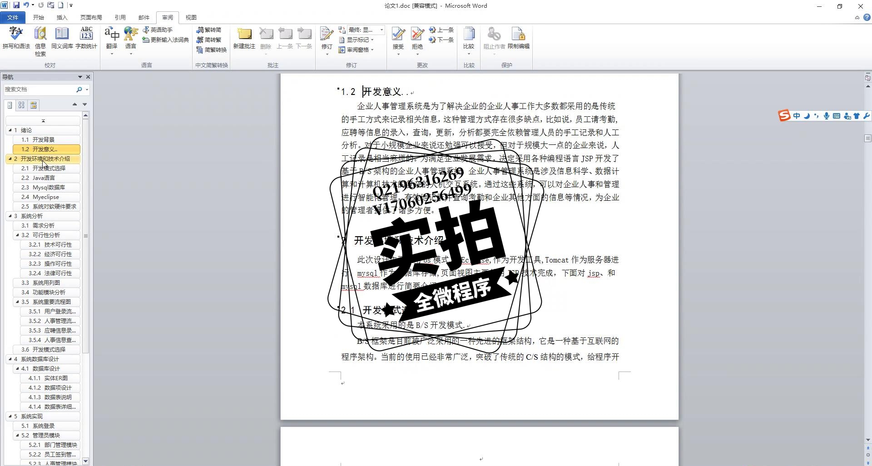Open Sogou voice input microphone

click(x=827, y=116)
